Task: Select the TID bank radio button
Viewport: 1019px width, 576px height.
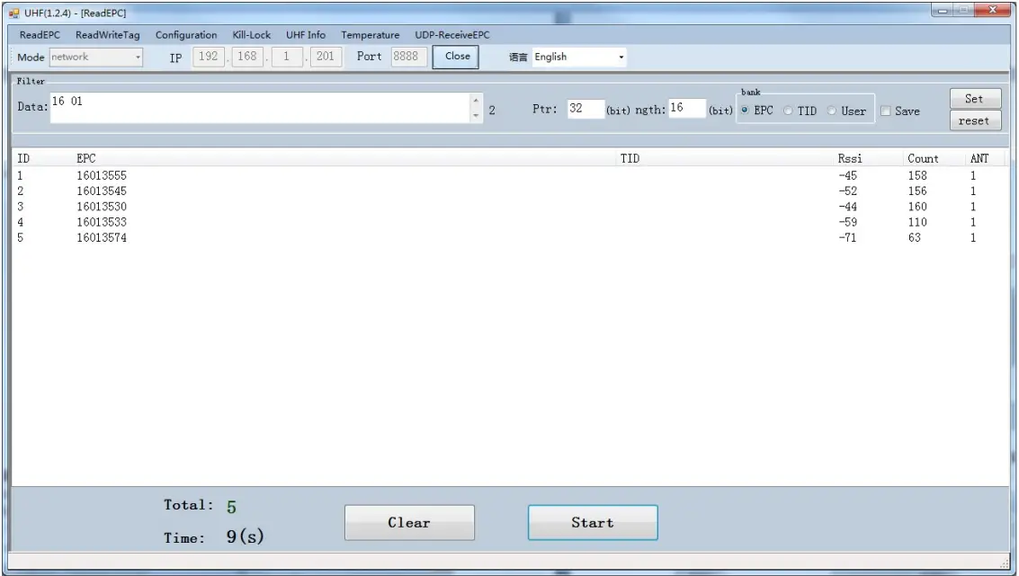Action: coord(788,111)
